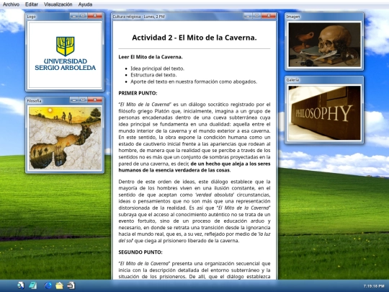This screenshot has width=389, height=292.
Task: Click heading 'Actividad 2 - El Mito de la Caverna.'
Action: [194, 37]
